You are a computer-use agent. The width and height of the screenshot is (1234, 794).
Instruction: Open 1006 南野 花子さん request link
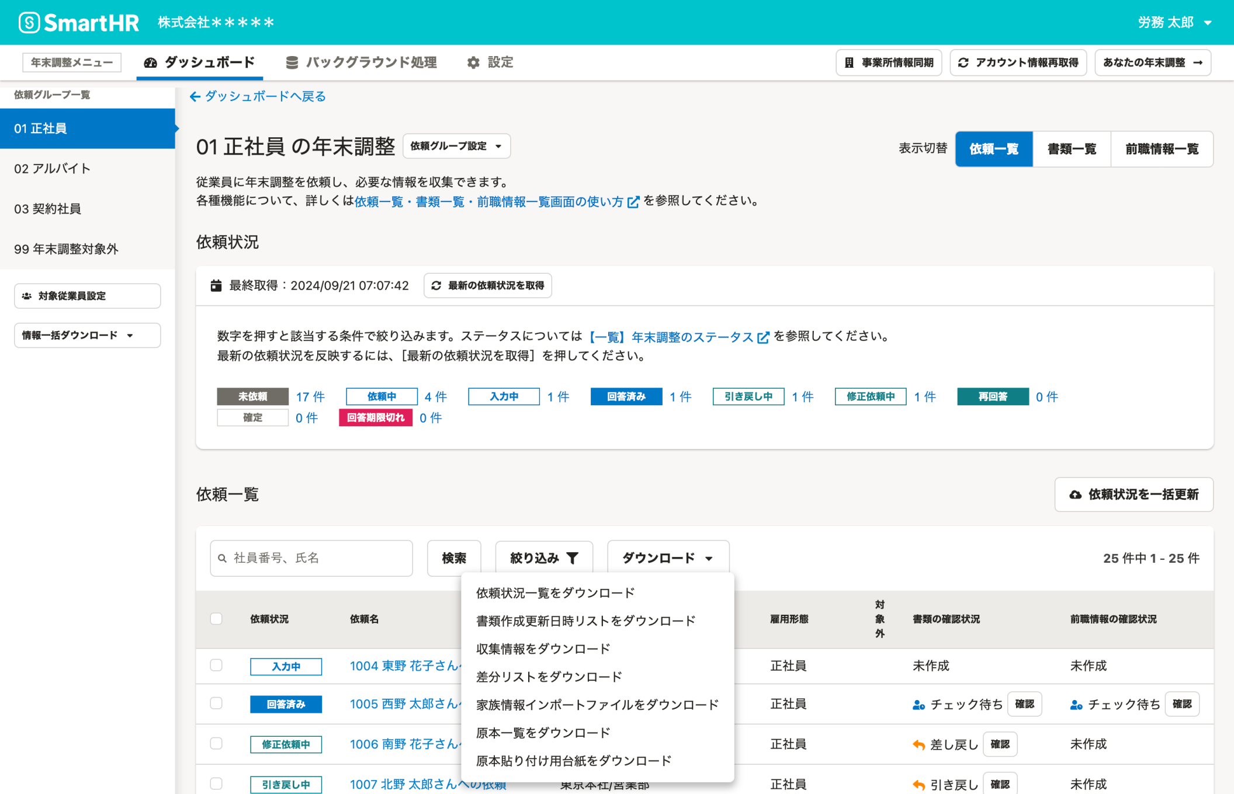tap(405, 744)
